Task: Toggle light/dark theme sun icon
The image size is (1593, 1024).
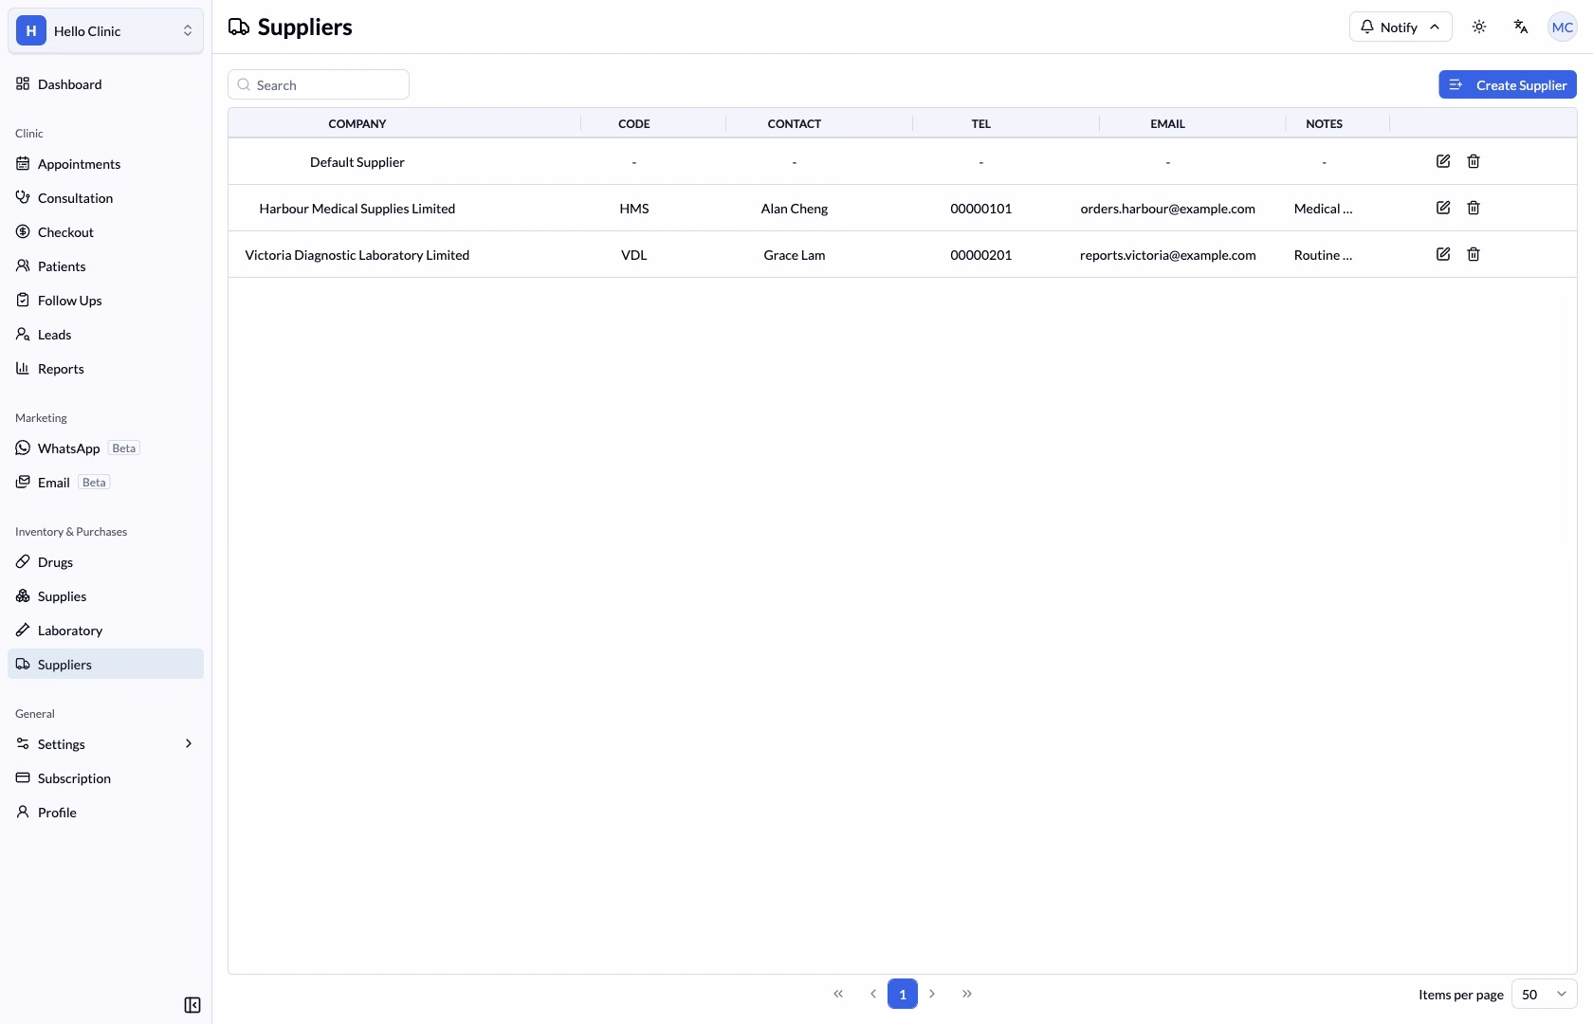Action: (1479, 27)
